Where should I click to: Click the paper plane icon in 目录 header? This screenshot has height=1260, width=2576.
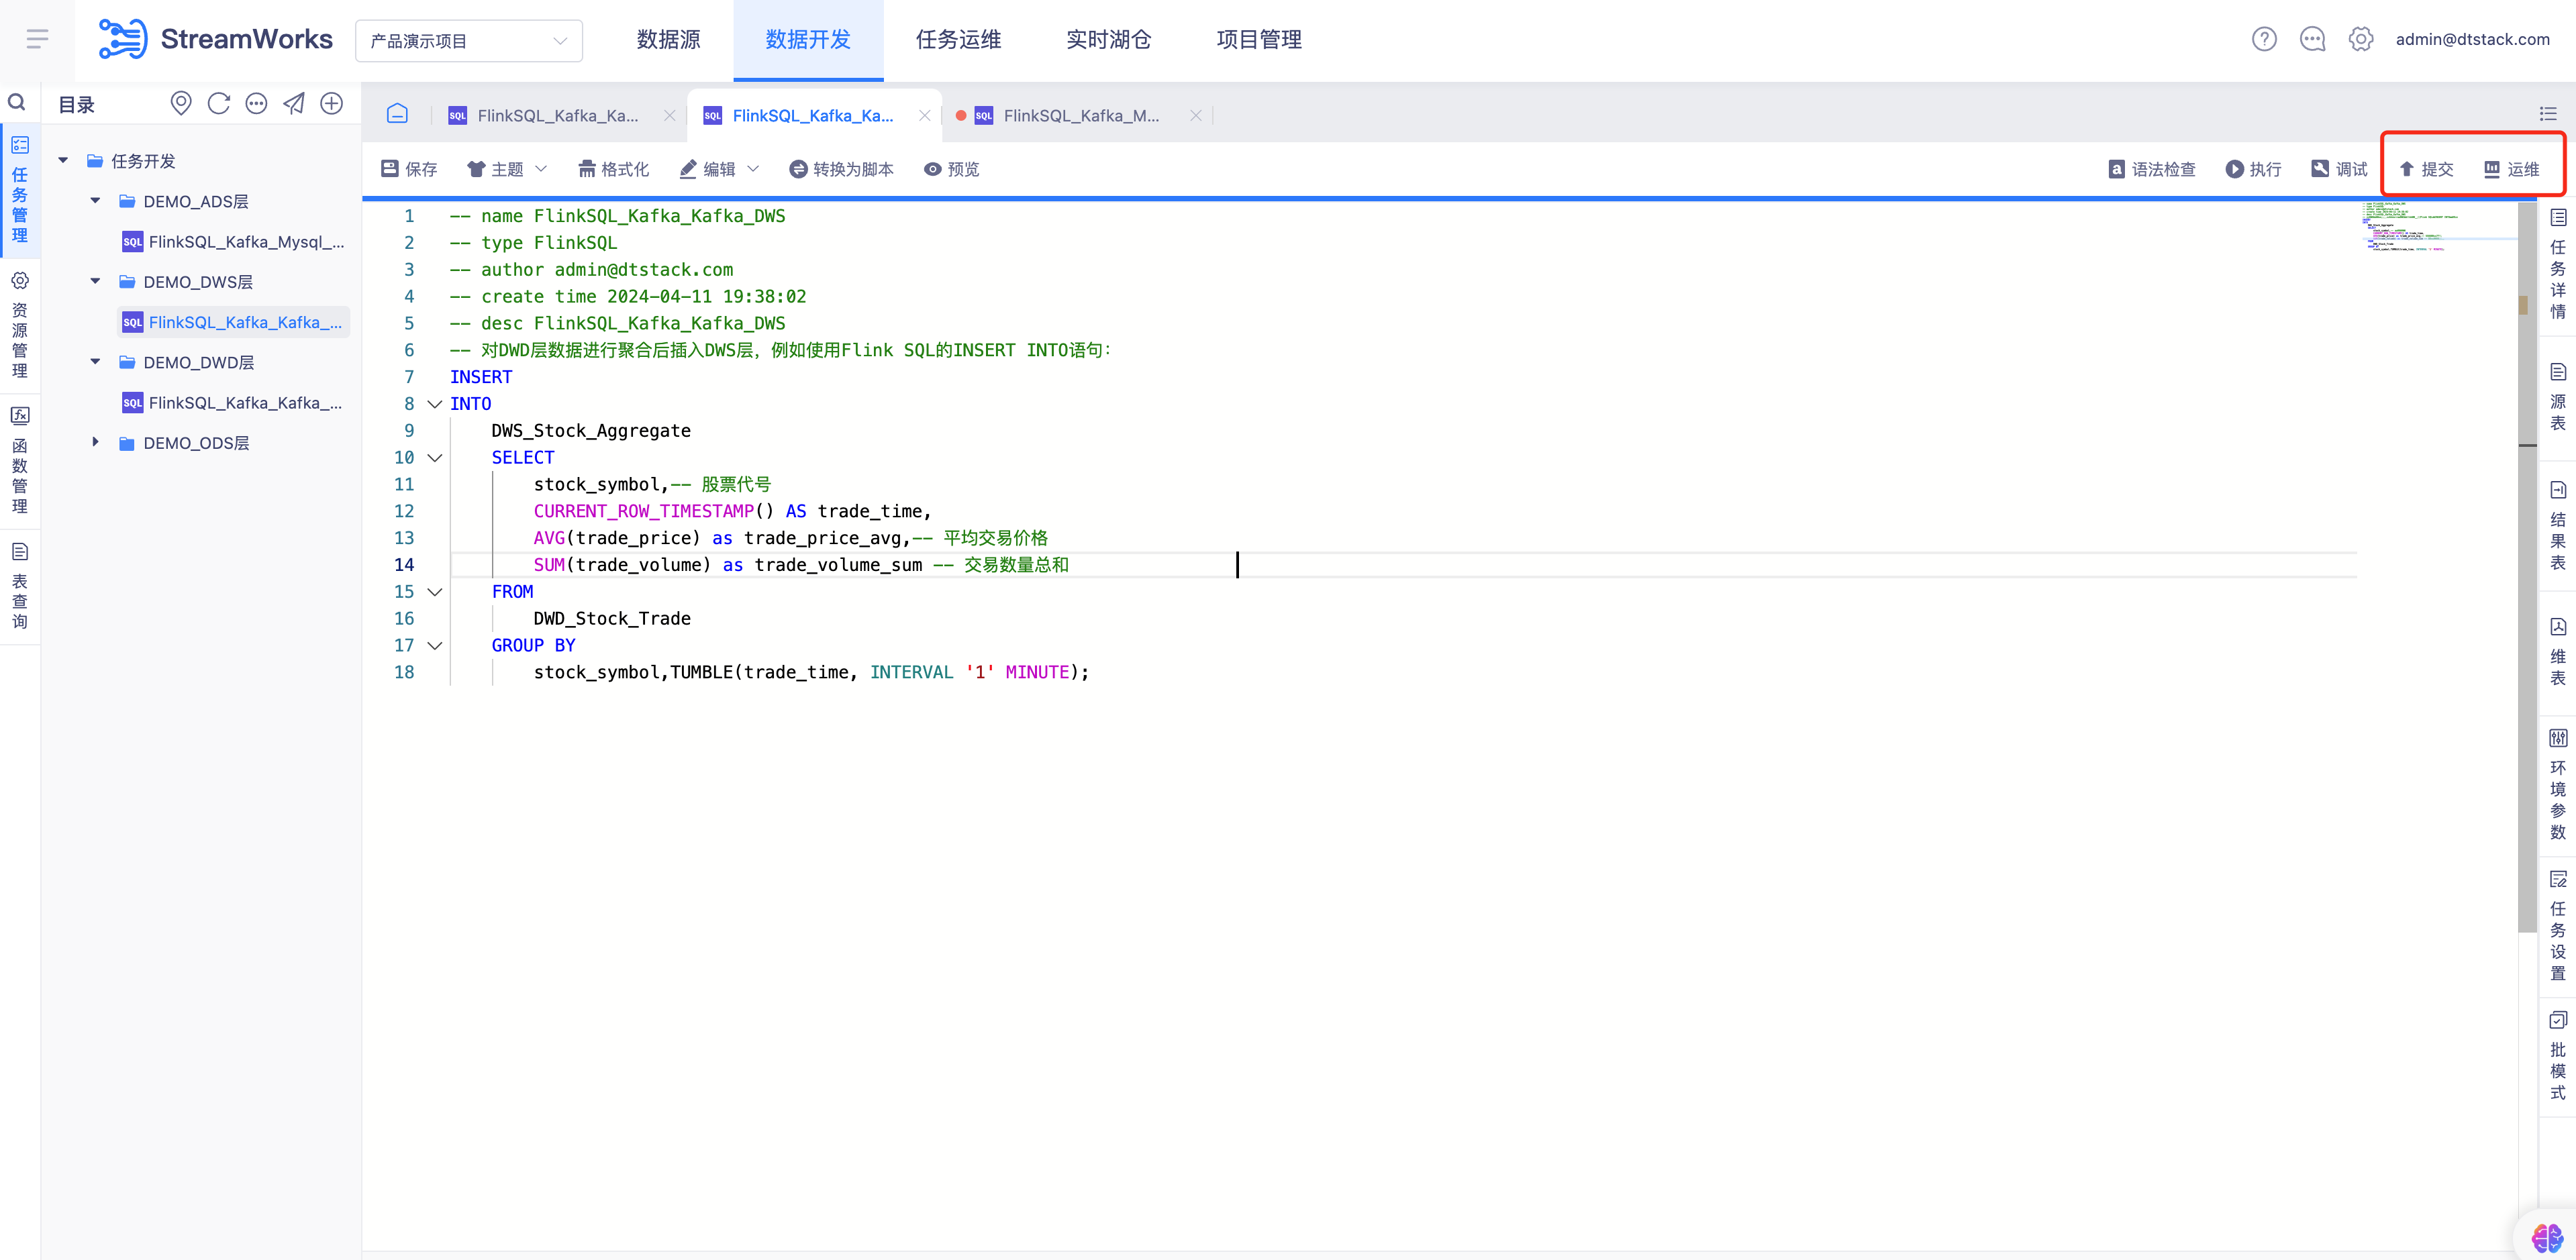(294, 103)
